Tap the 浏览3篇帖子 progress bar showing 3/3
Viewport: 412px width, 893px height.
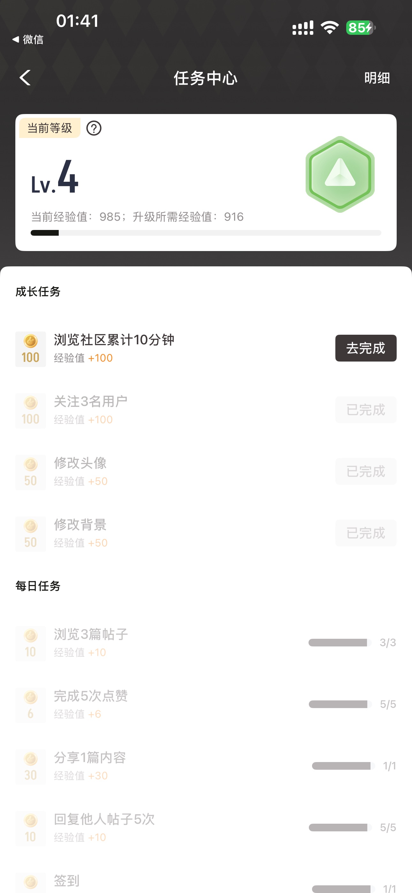[340, 643]
